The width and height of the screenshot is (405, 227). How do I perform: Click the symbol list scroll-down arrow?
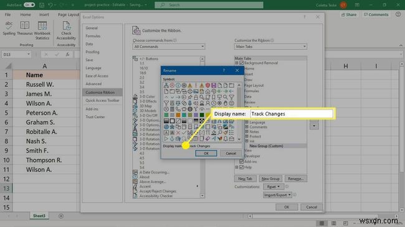tap(239, 139)
